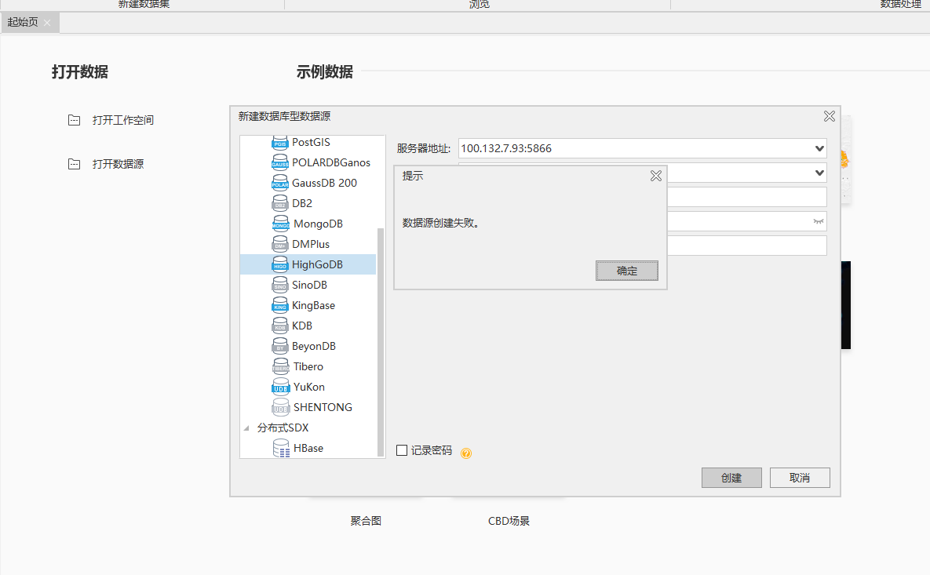Close the 起始页 tab
Screen dimensions: 930x575
[x=47, y=23]
